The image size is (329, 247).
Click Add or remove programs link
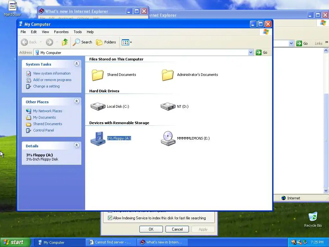[52, 80]
